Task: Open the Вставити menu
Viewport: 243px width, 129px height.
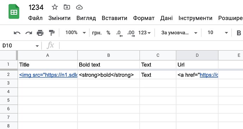Action: point(114,18)
